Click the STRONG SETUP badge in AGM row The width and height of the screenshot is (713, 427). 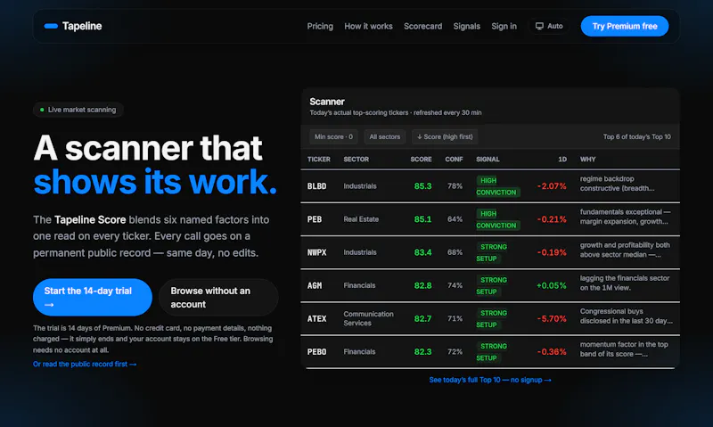[494, 286]
